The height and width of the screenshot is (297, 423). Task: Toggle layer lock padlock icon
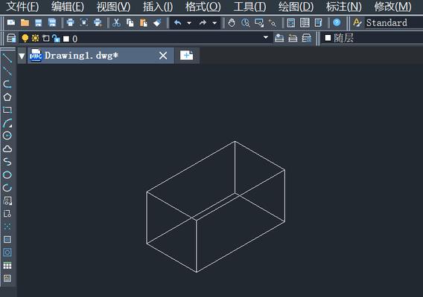[x=56, y=39]
